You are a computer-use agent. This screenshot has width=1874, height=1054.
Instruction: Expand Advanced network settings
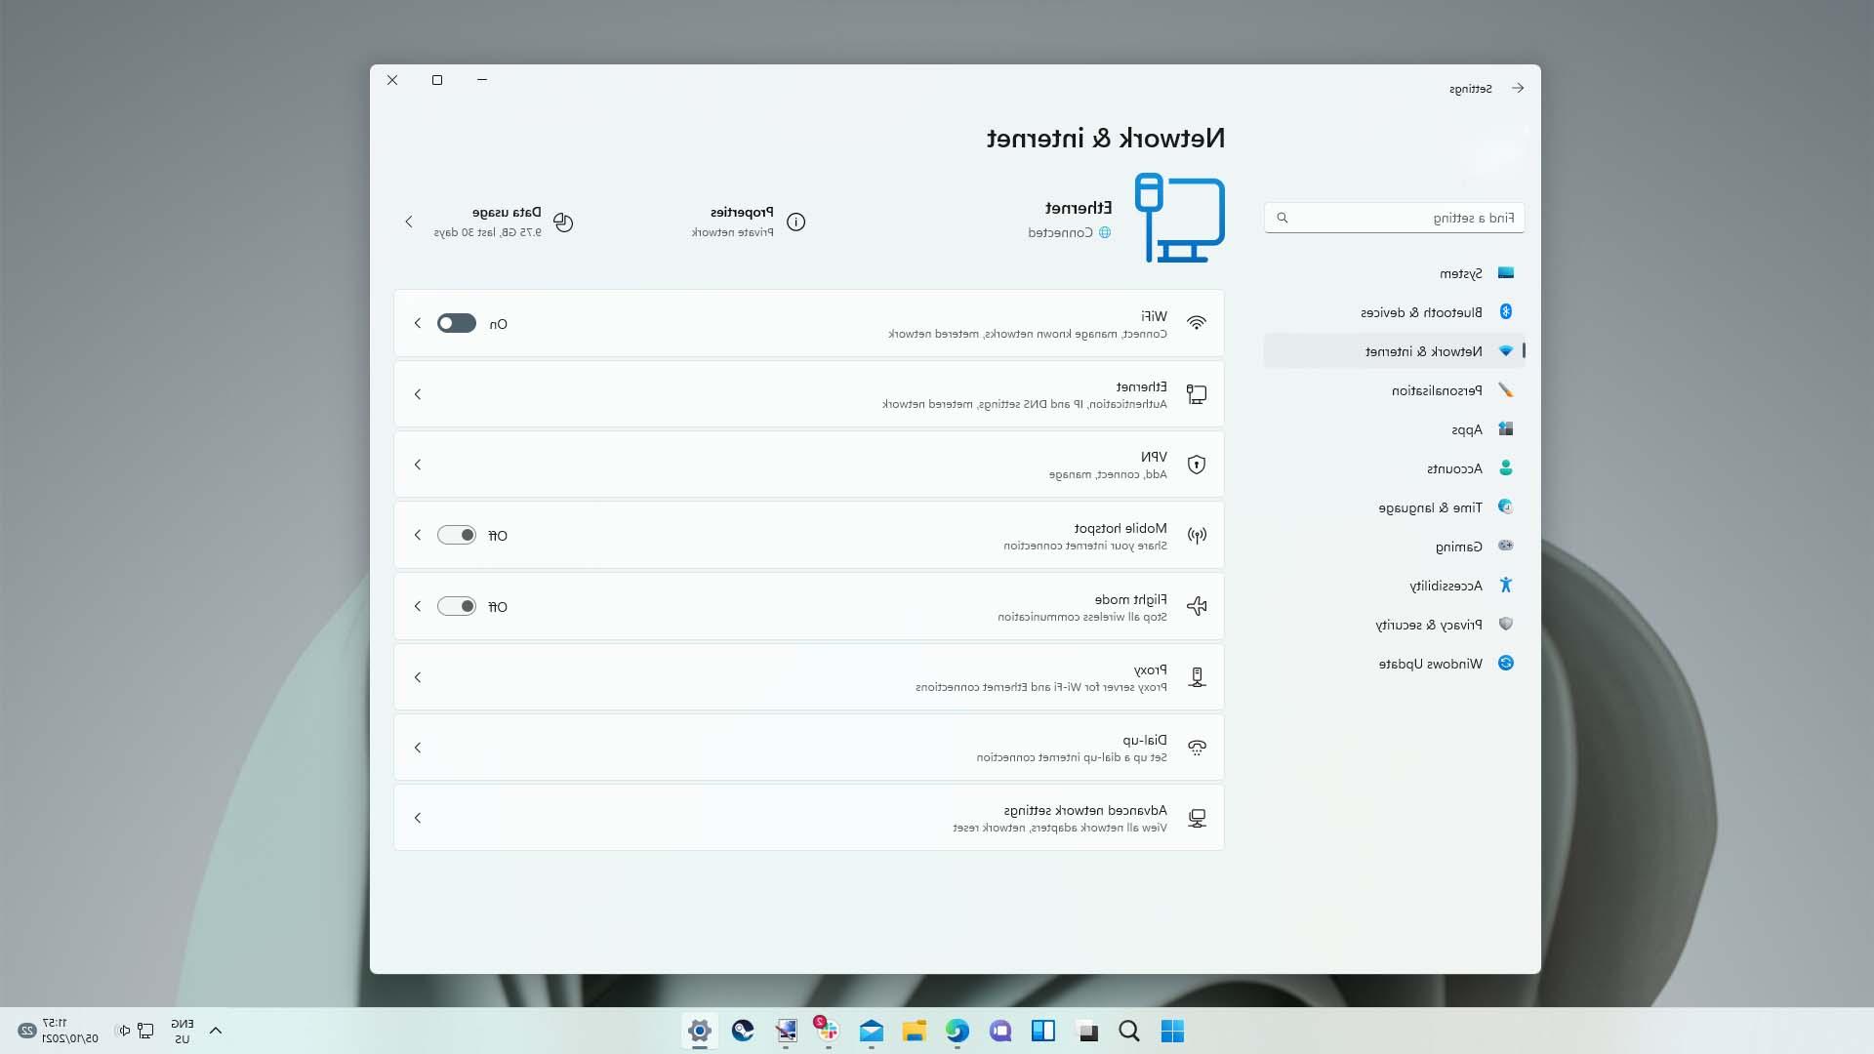point(418,818)
